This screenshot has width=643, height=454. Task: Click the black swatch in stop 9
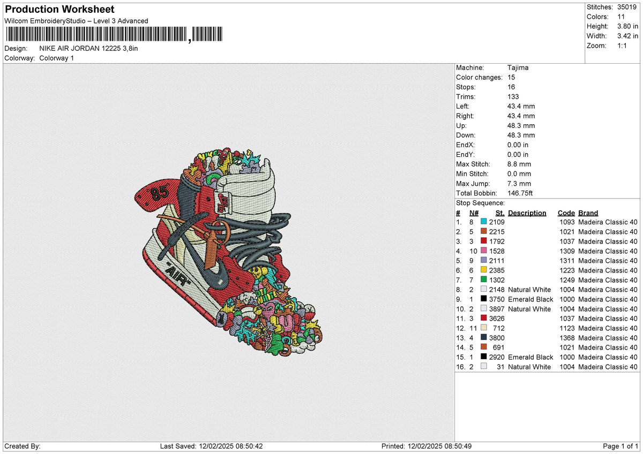coord(484,299)
